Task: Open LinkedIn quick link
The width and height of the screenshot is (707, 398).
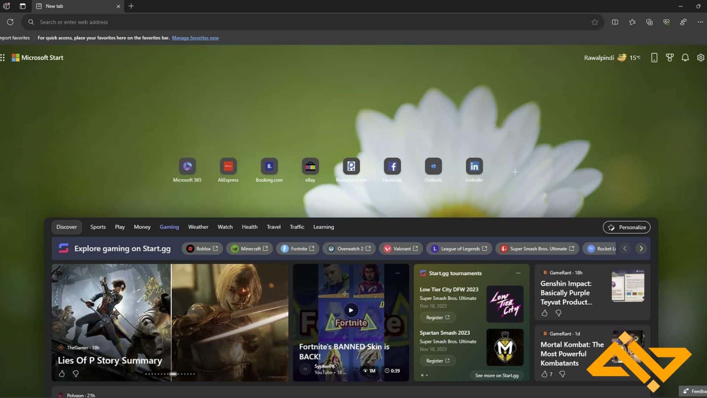Action: click(x=474, y=170)
